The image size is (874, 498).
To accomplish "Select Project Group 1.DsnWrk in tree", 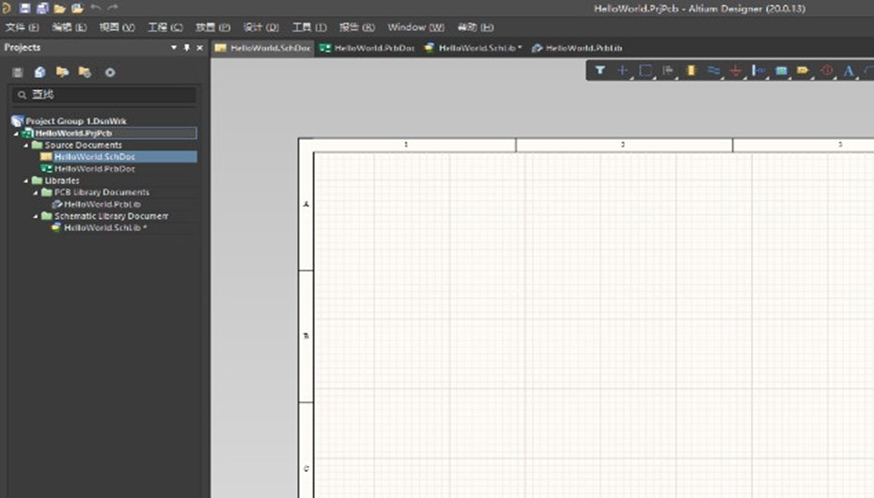I will (76, 121).
